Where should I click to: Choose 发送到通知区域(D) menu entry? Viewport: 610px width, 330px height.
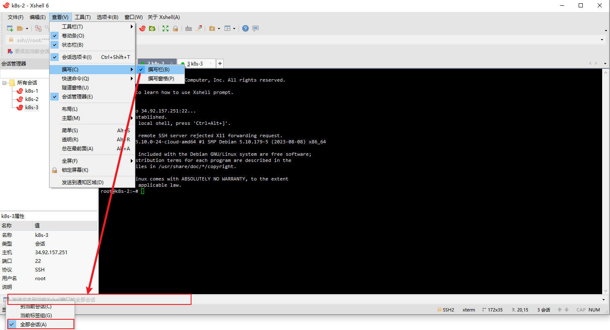coord(92,183)
